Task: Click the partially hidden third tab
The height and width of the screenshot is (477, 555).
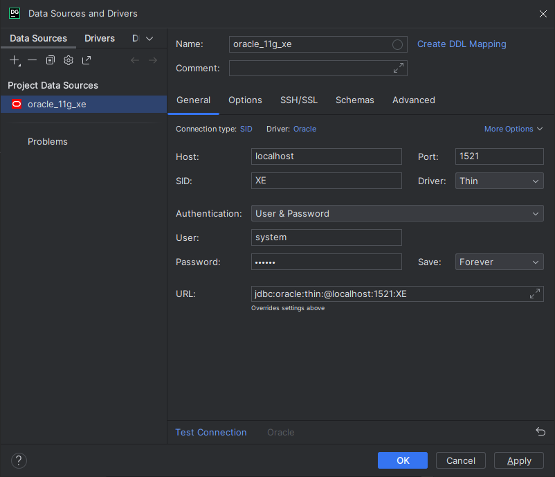Action: [136, 38]
